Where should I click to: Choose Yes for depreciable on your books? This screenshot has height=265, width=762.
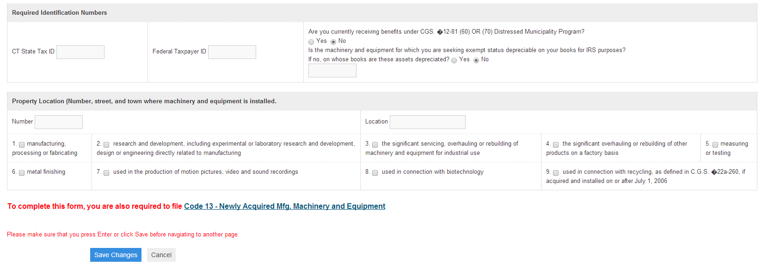(454, 60)
